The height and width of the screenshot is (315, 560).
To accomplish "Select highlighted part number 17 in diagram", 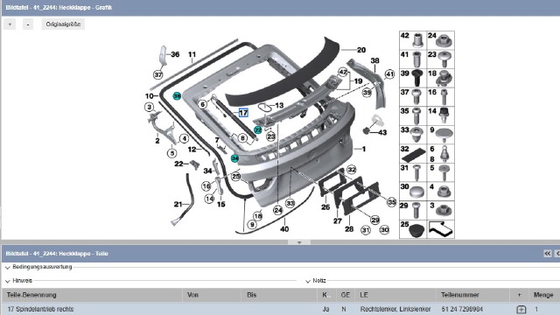I will tap(243, 113).
